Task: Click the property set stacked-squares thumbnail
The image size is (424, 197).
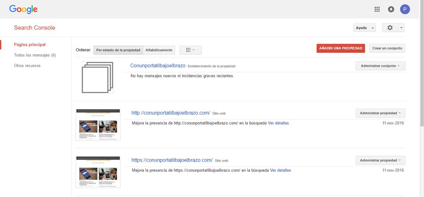Action: pyautogui.click(x=97, y=77)
